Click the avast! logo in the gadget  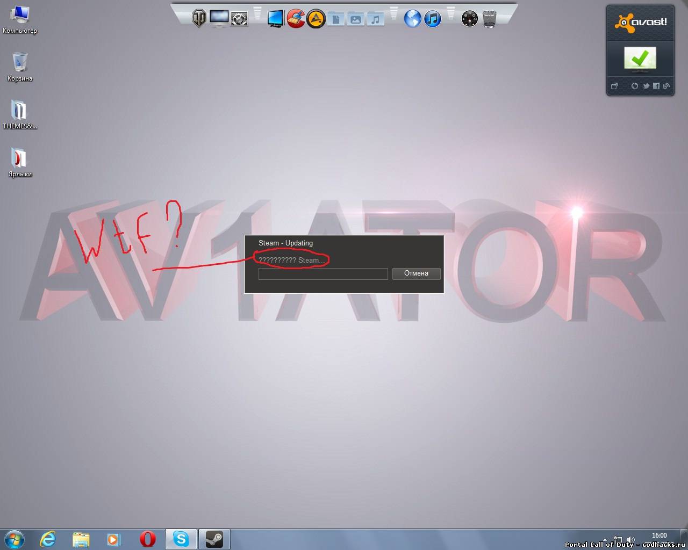click(641, 22)
